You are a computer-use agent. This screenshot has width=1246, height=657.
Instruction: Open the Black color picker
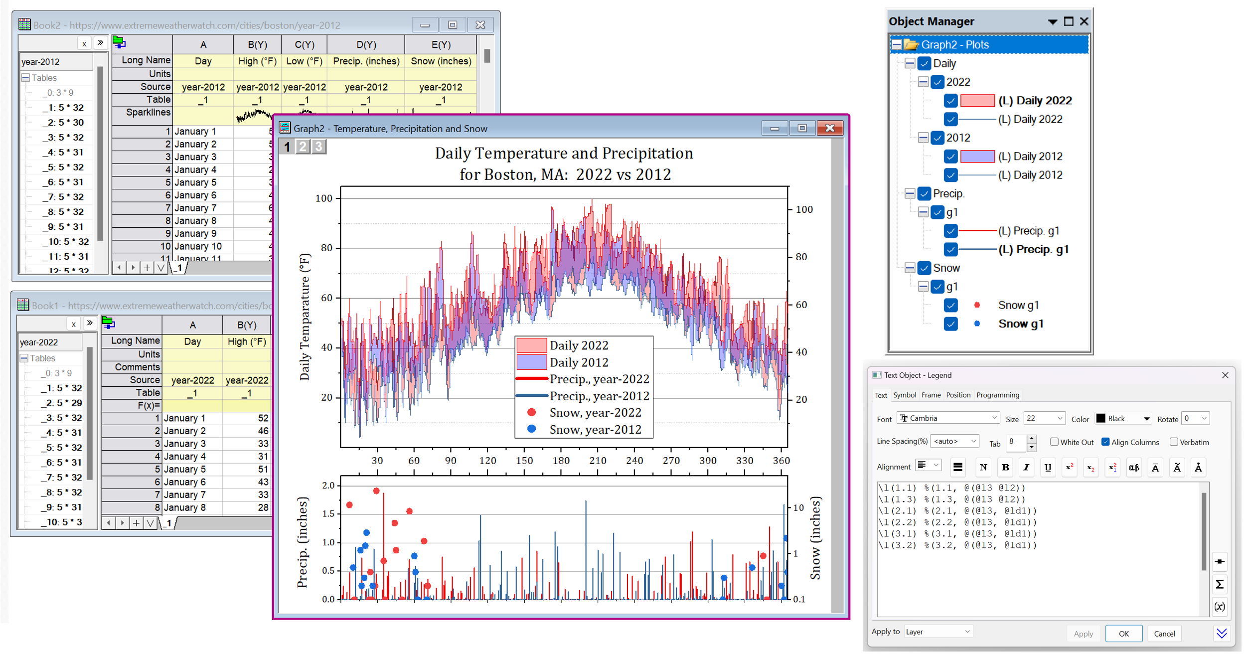click(1123, 418)
